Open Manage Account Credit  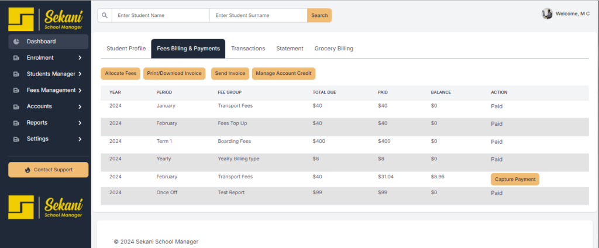click(284, 73)
